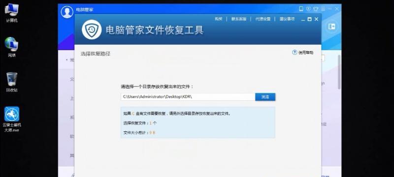This screenshot has height=177, width=394.
Task: Open the 购买 (purchase) link in recovery tool header
Action: [219, 19]
